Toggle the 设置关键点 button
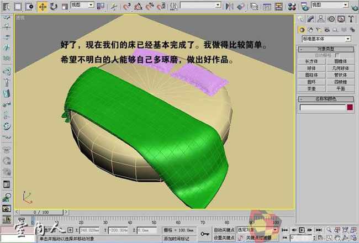The width and height of the screenshot is (359, 243). [x=224, y=237]
